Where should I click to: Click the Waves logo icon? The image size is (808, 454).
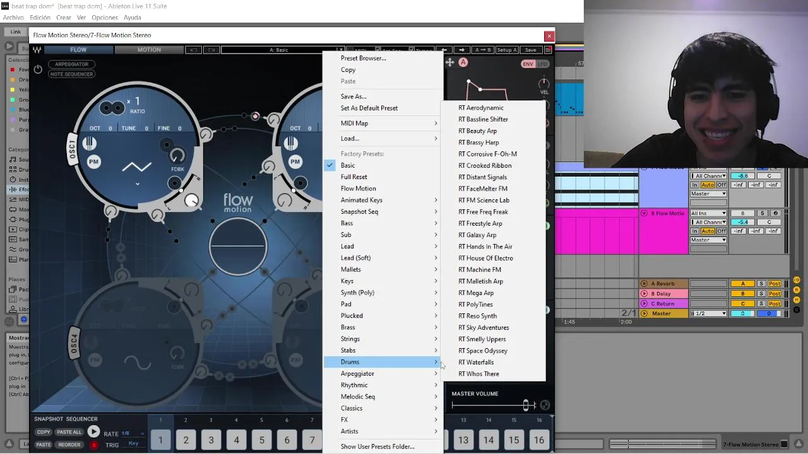[37, 50]
